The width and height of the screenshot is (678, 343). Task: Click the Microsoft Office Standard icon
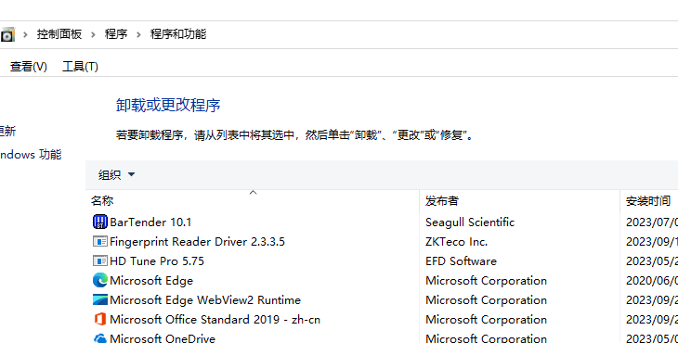pos(100,319)
